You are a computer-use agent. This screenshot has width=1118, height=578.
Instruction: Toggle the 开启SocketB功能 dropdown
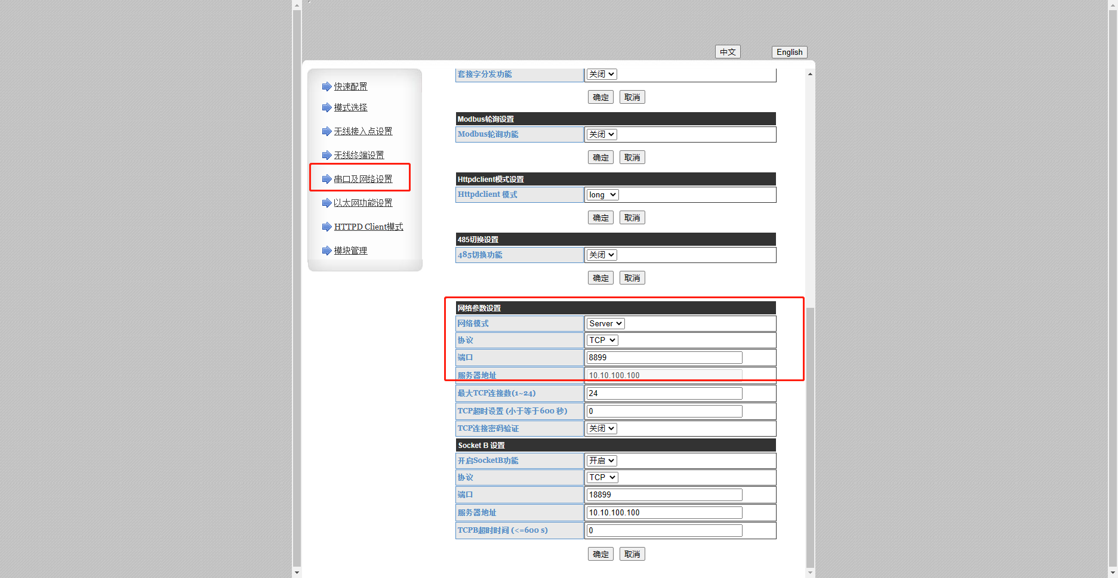[601, 460]
